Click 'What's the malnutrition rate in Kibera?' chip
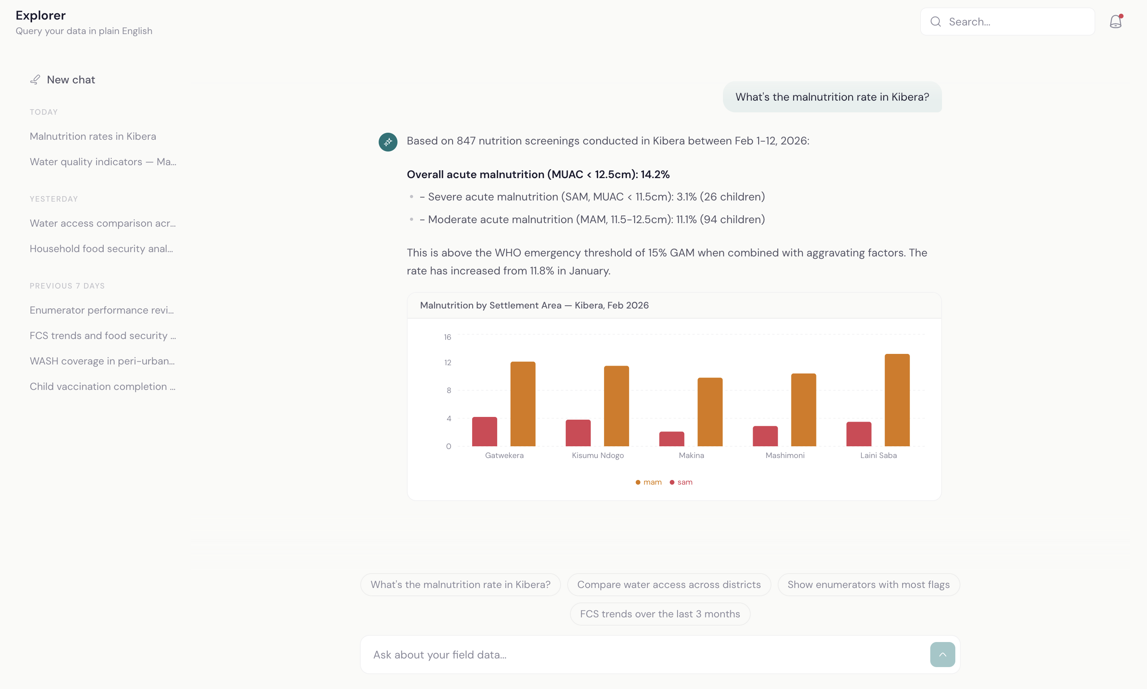 [460, 584]
